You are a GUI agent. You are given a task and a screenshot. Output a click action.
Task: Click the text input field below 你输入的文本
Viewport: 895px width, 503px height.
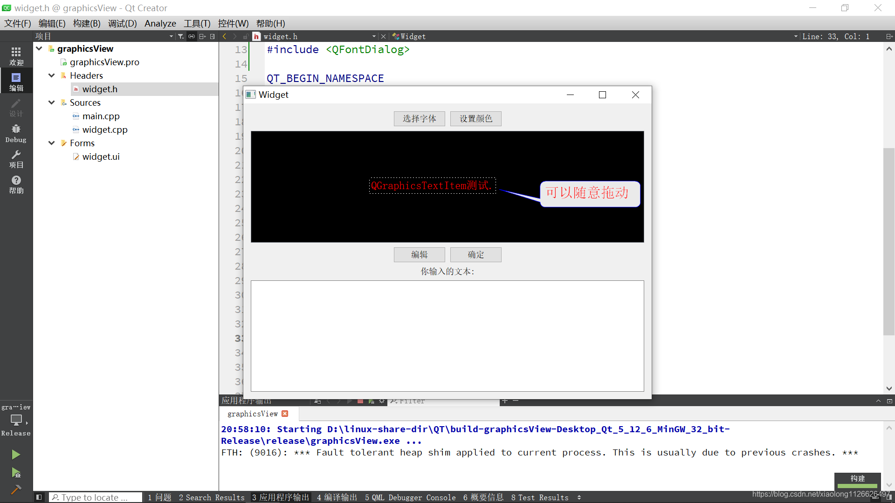[x=447, y=336]
